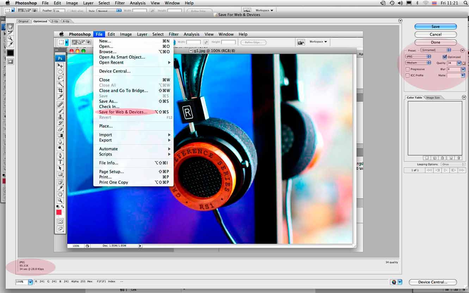The image size is (469, 293).
Task: Click the play animation button
Action: pyautogui.click(x=445, y=170)
